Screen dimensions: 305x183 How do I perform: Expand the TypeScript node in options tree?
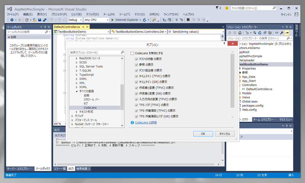77,75
